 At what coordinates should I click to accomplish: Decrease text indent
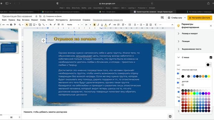pos(147,25)
